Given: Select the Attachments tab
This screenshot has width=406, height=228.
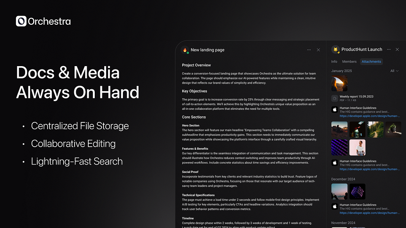Looking at the screenshot, I should pyautogui.click(x=371, y=62).
